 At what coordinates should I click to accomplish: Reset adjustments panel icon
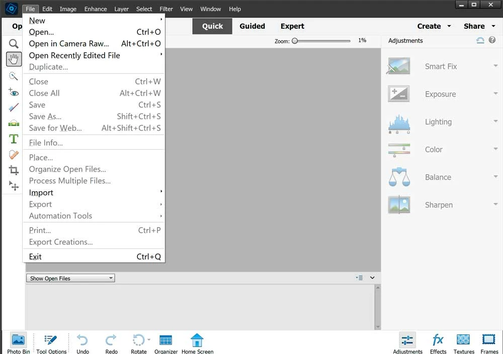[x=480, y=40]
